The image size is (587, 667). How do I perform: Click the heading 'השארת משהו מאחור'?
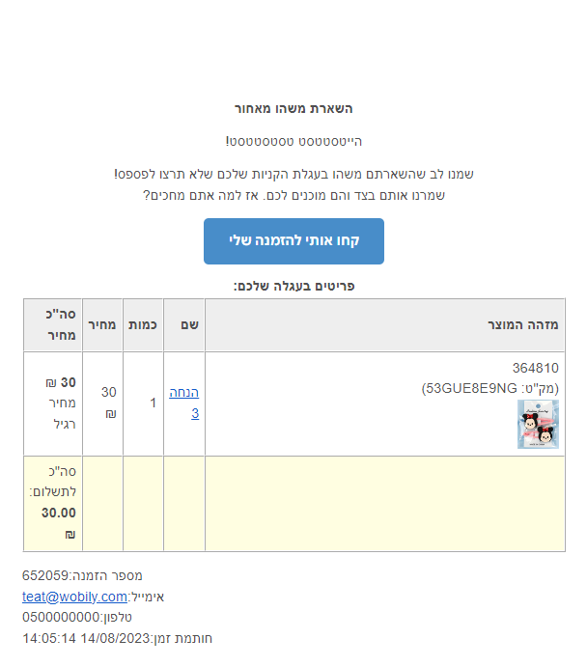(293, 108)
